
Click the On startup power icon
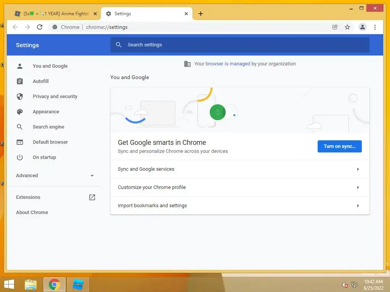[20, 157]
